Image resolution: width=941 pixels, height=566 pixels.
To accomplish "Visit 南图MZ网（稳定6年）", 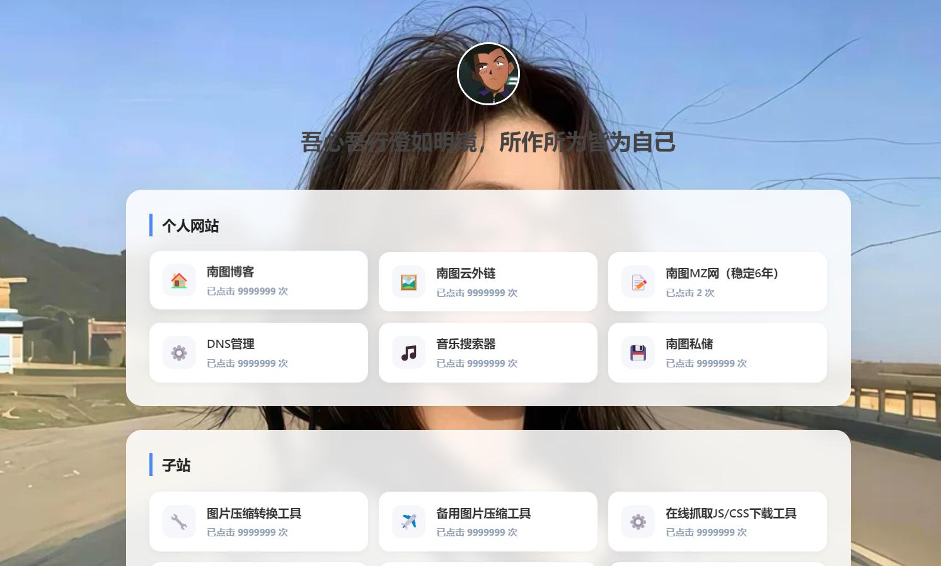I will coord(717,282).
